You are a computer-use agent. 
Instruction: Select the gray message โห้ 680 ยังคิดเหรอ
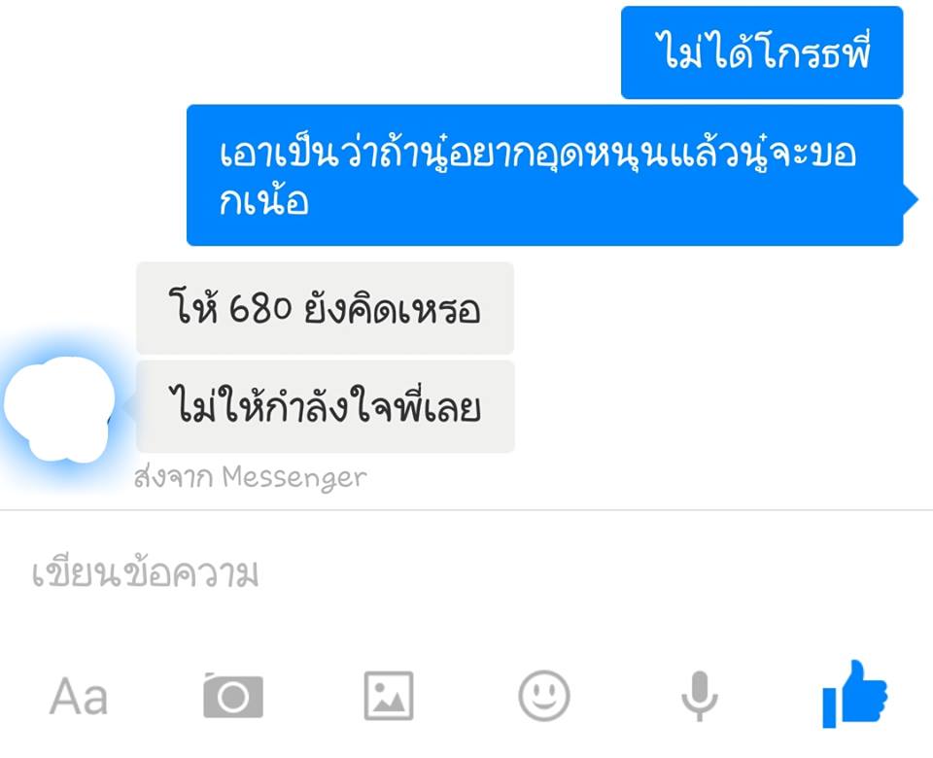click(x=325, y=308)
